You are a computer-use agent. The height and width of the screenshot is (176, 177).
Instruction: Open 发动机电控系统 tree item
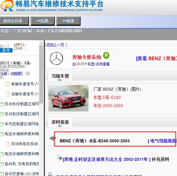pos(24,144)
